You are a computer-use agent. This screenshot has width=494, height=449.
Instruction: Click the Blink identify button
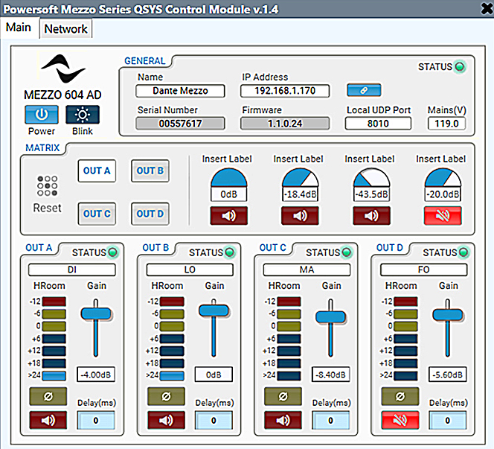(83, 115)
